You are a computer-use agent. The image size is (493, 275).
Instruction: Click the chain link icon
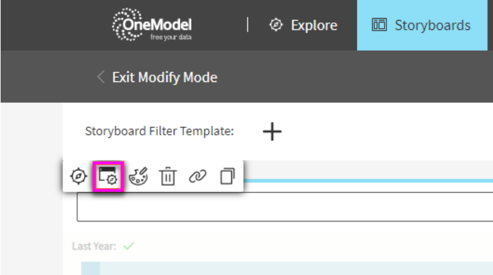click(x=198, y=176)
